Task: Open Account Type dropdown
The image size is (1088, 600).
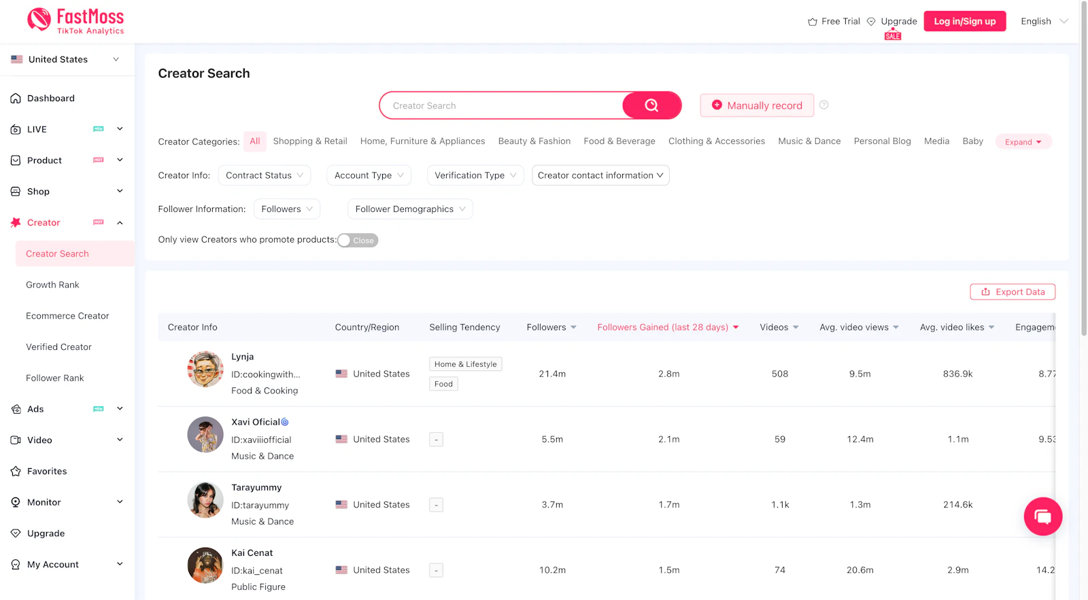Action: [369, 175]
